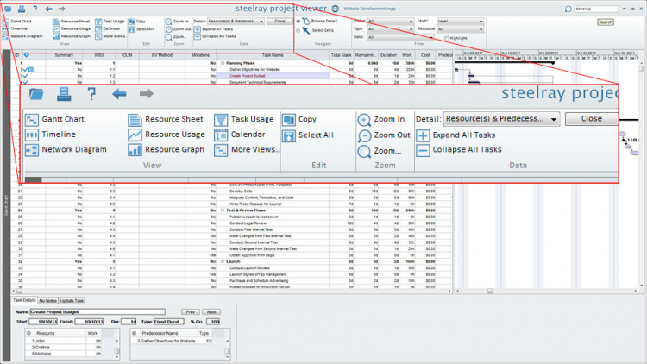The image size is (647, 364).
Task: Click the Task Name column header
Action: click(x=273, y=55)
